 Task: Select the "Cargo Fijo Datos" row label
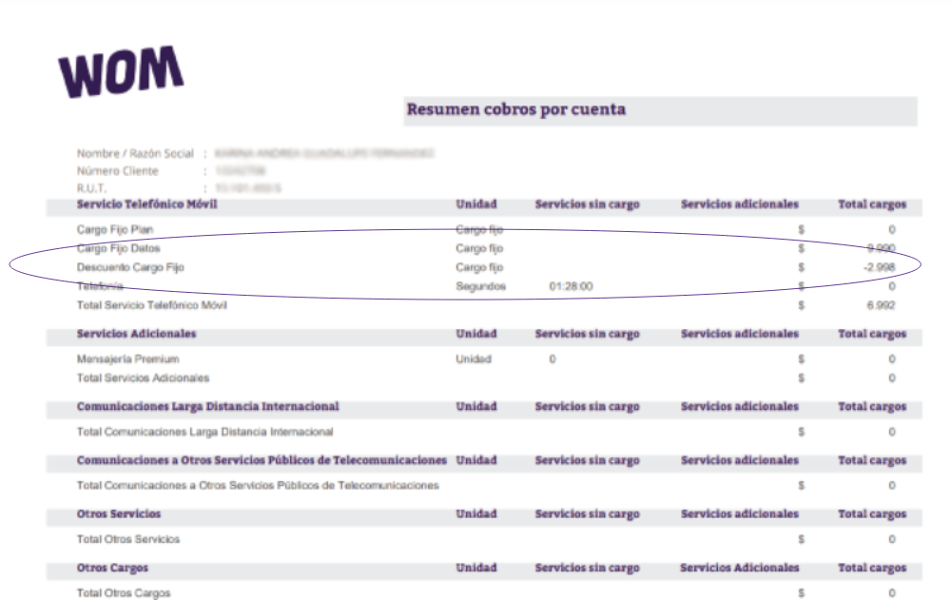tap(118, 249)
